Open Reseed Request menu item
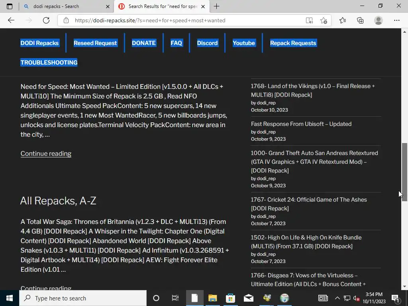The height and width of the screenshot is (306, 408). pyautogui.click(x=95, y=43)
